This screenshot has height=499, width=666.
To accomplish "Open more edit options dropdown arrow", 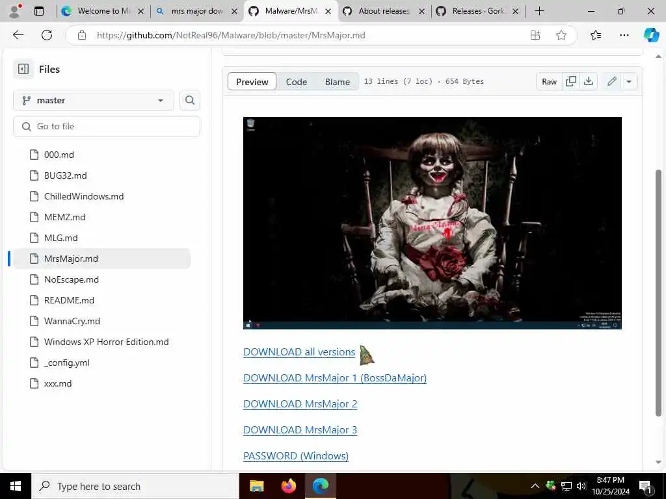I will [x=629, y=81].
